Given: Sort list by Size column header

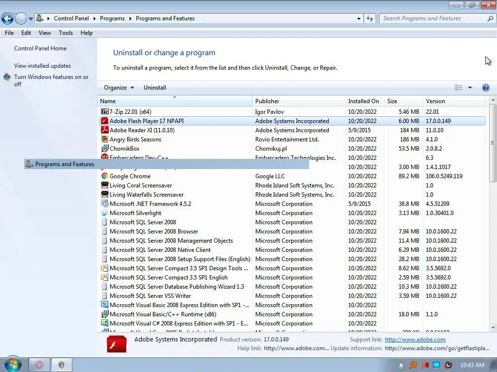Looking at the screenshot, I should point(403,101).
